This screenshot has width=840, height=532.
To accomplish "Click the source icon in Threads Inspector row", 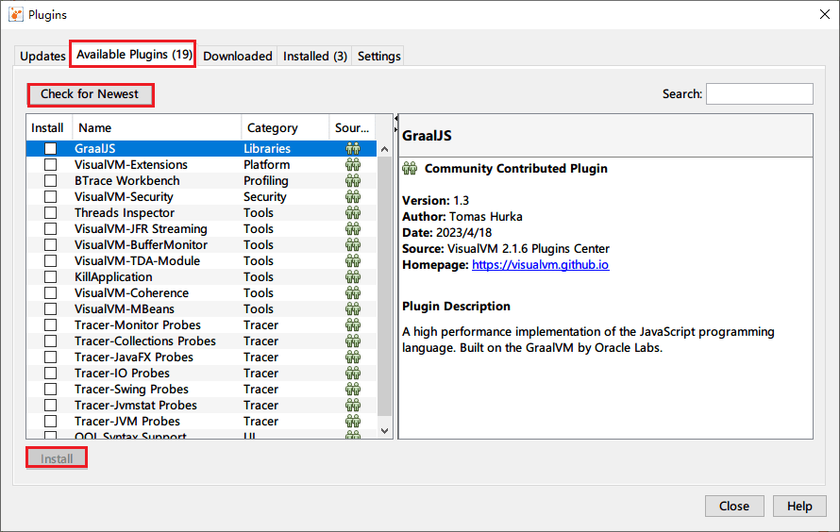I will pos(352,213).
